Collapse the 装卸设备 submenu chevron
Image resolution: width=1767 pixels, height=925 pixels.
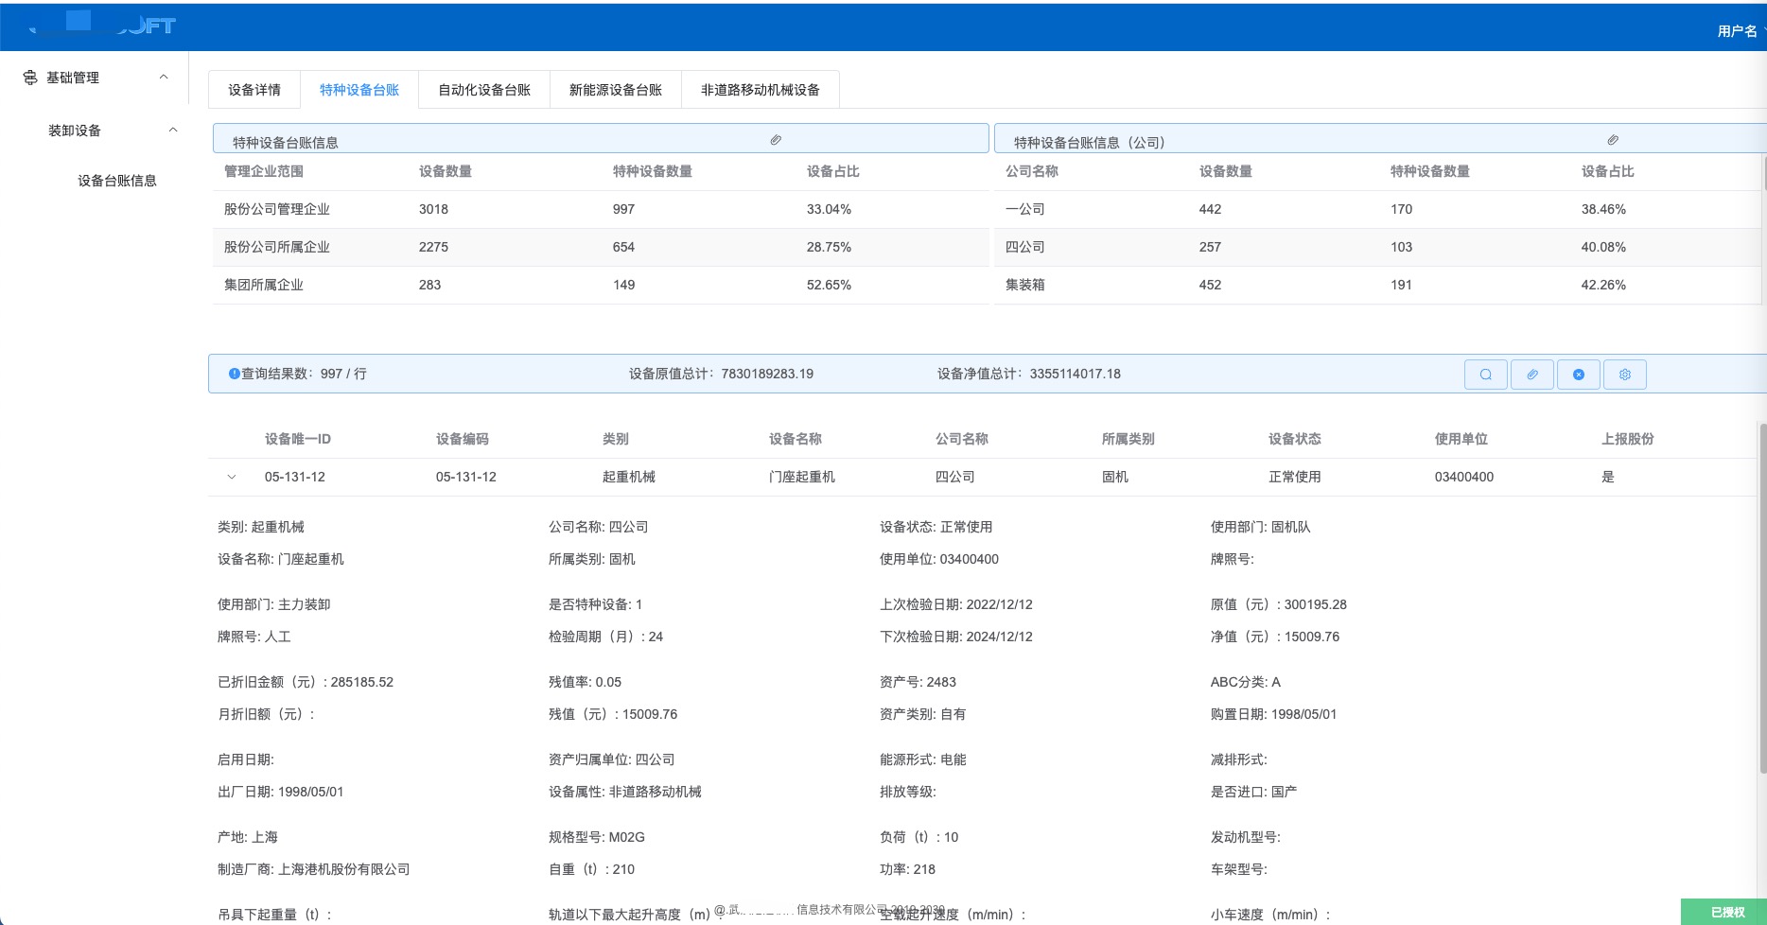173,130
